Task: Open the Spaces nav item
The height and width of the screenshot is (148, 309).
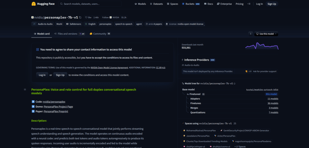Action: pyautogui.click(x=172, y=4)
